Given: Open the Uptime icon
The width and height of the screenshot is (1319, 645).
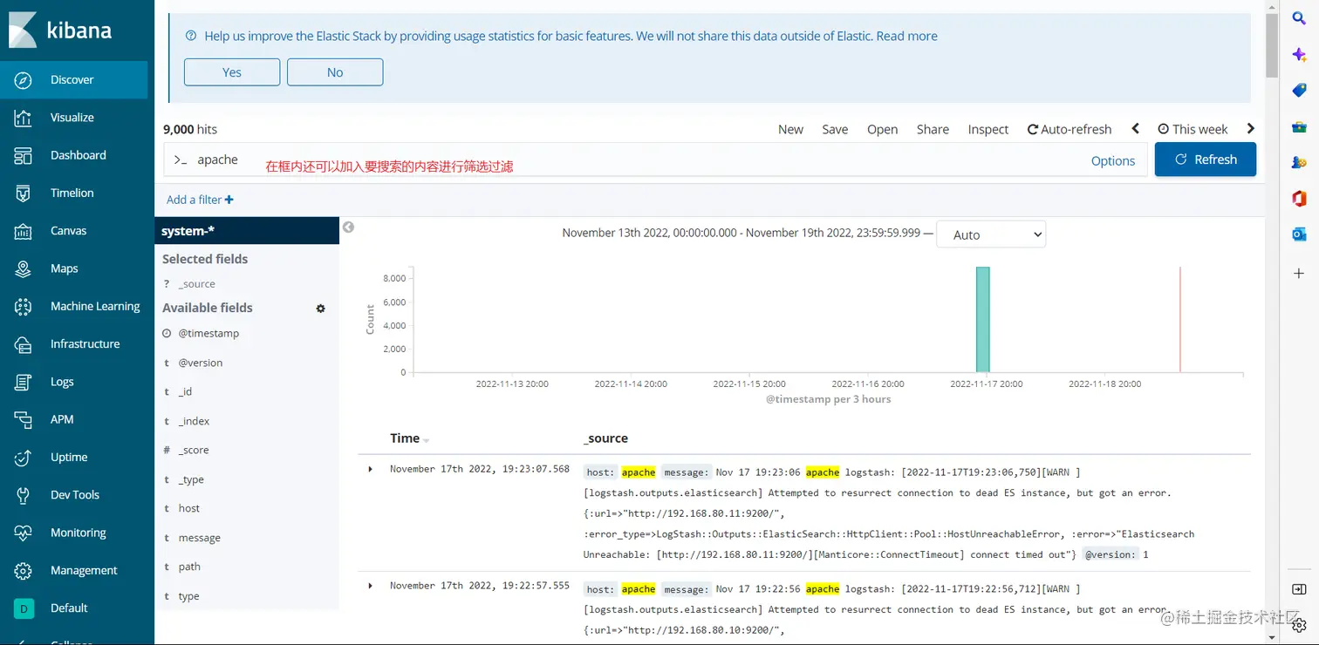Looking at the screenshot, I should pos(24,458).
